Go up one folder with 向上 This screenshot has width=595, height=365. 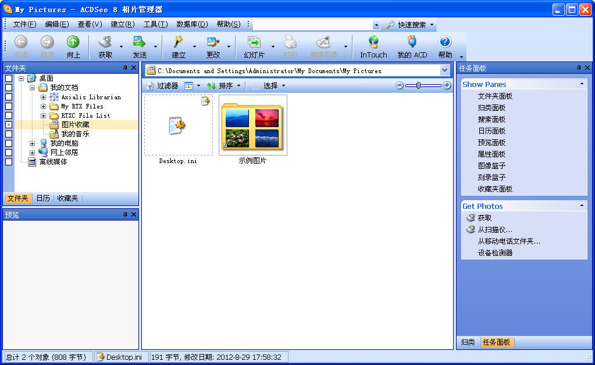(x=73, y=42)
